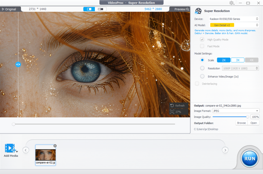The height and width of the screenshot is (174, 263).
Task: Open the 1080P resolution dropdown
Action: click(240, 69)
